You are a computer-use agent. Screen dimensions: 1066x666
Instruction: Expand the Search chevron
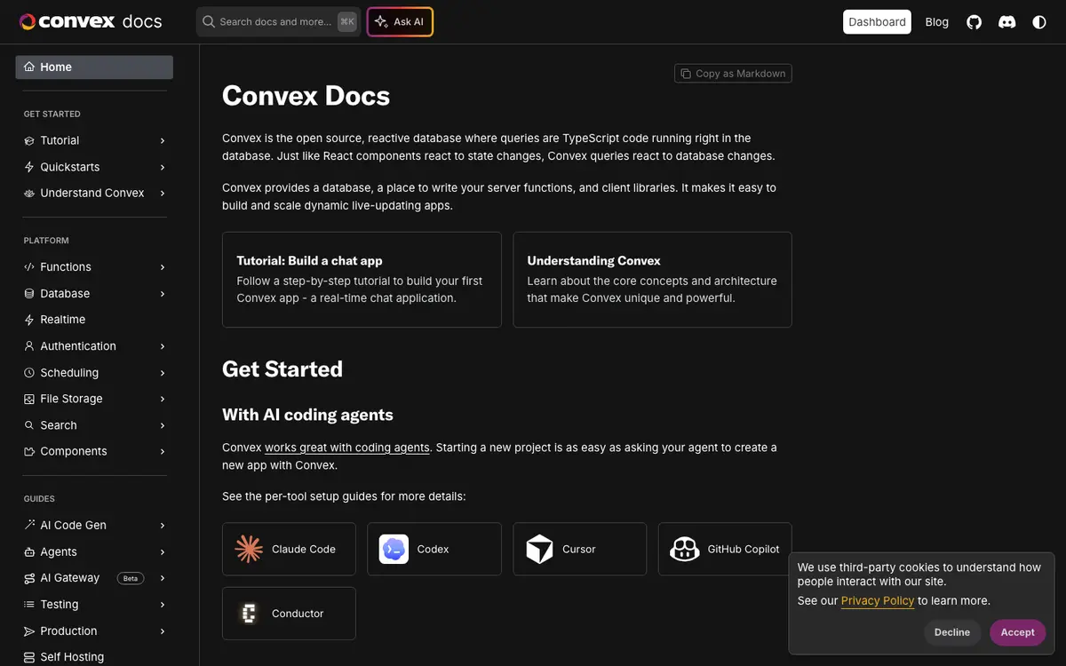coord(163,425)
